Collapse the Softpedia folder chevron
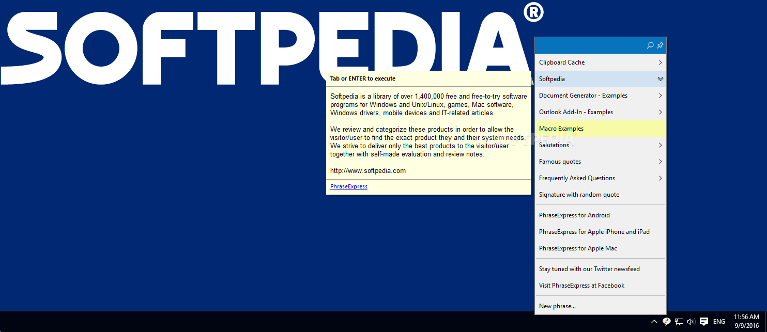Viewport: 767px width, 332px height. [660, 79]
